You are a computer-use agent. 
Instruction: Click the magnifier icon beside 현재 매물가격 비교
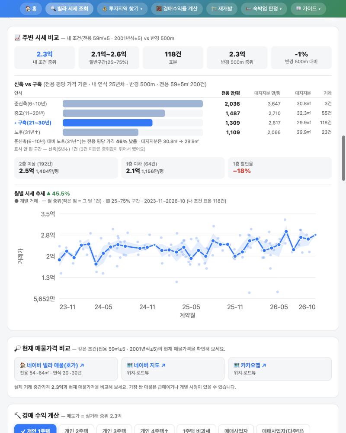(x=17, y=348)
